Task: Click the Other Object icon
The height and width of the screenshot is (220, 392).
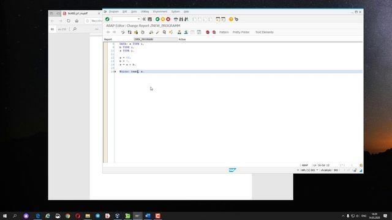Action: click(x=136, y=32)
